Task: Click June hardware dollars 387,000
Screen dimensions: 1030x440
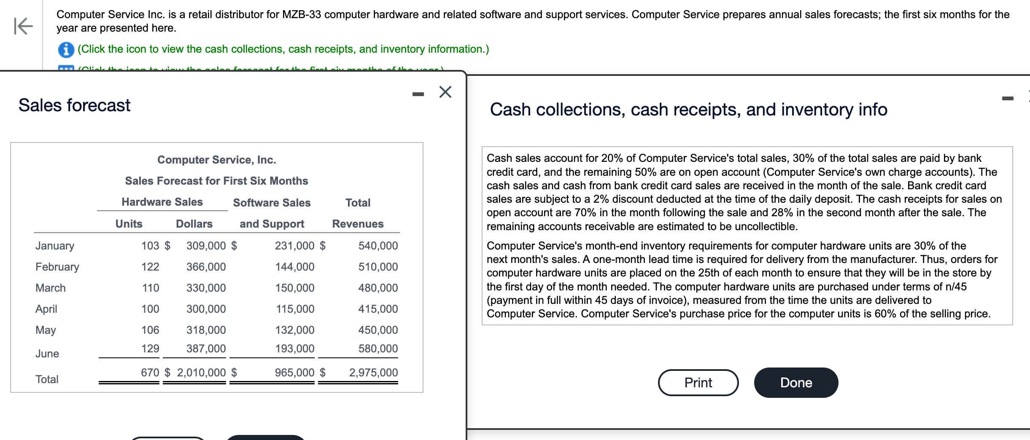Action: pyautogui.click(x=206, y=349)
